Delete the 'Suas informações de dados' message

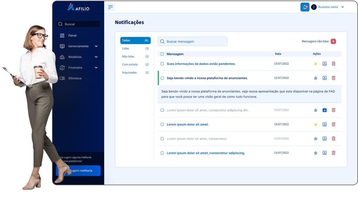click(333, 64)
